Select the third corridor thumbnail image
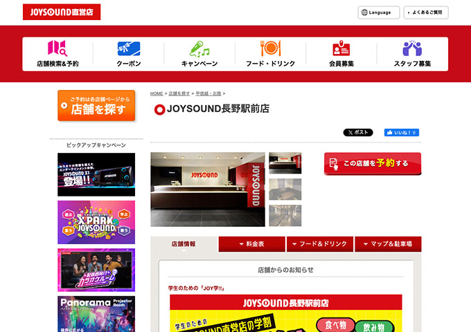The image size is (471, 332). pos(285,216)
